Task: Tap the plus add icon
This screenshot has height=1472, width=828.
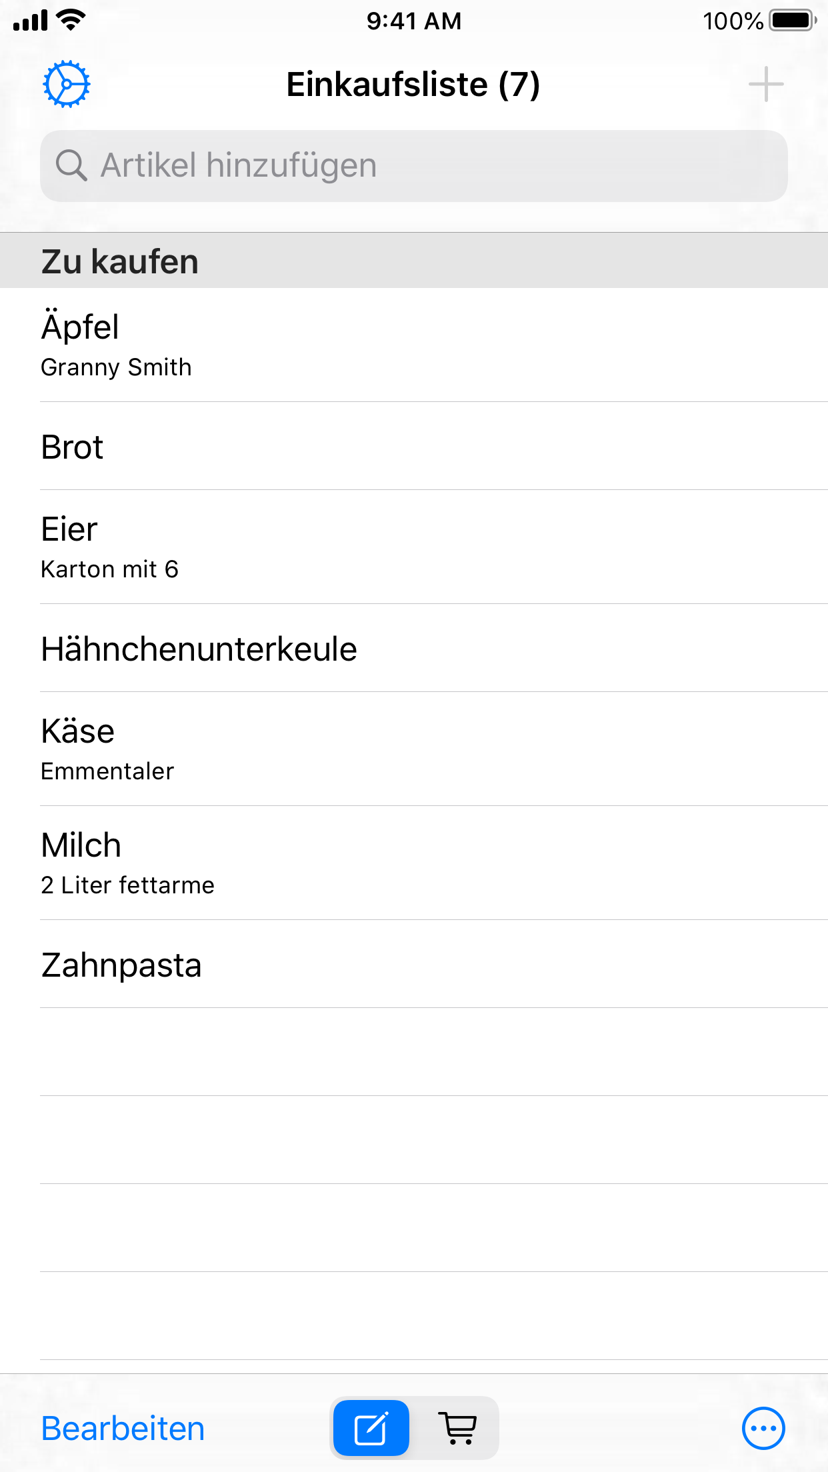Action: [765, 85]
